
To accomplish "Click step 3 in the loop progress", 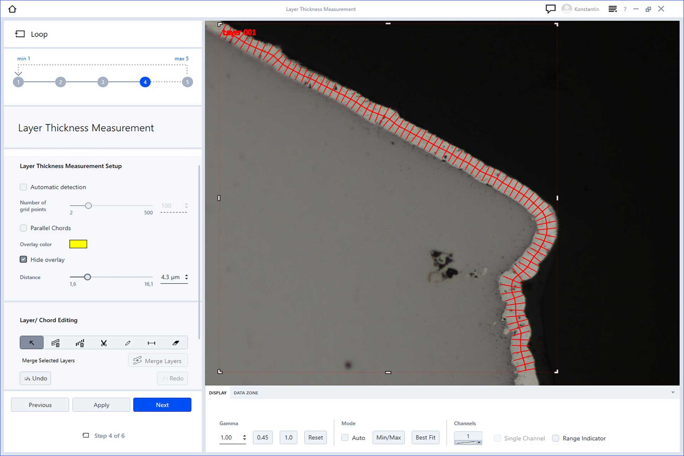I will point(103,82).
